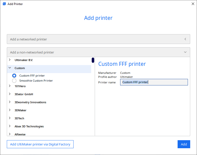The height and width of the screenshot is (155, 197).
Task: Click the Printer name field label
Action: tap(107, 82)
